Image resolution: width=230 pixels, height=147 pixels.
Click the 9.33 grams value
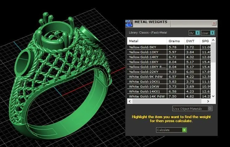pos(172,72)
